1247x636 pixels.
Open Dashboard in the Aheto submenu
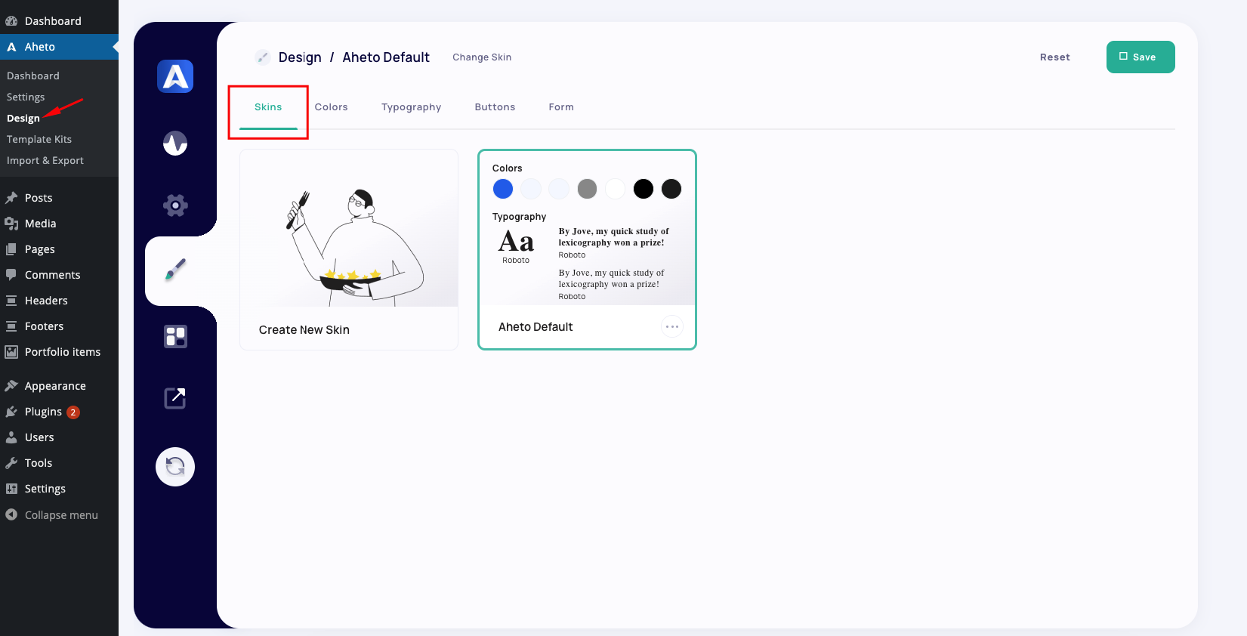(33, 76)
